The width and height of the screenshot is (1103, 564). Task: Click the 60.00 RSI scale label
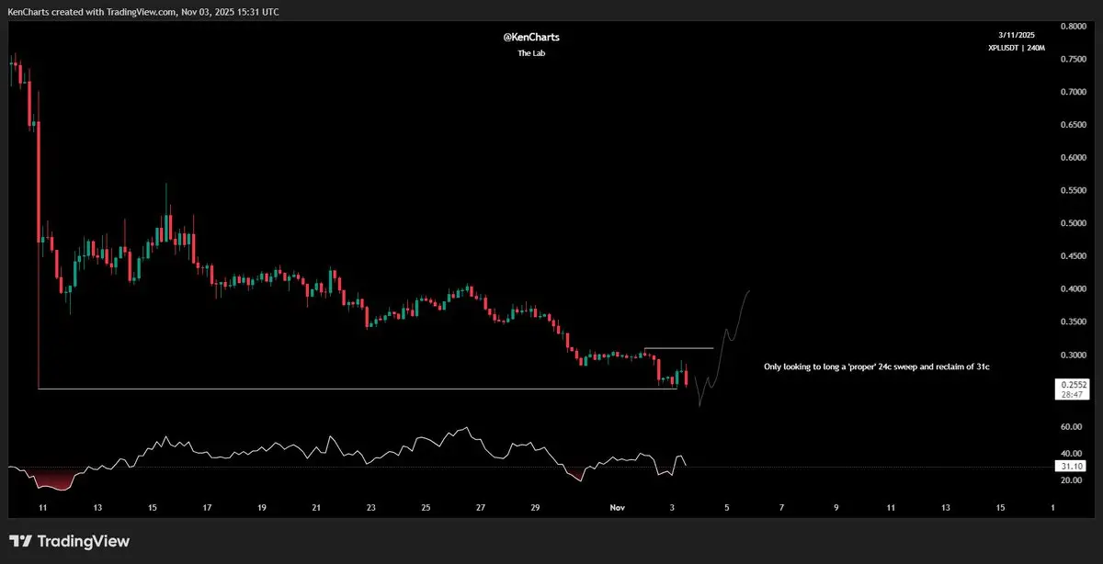coord(1071,427)
